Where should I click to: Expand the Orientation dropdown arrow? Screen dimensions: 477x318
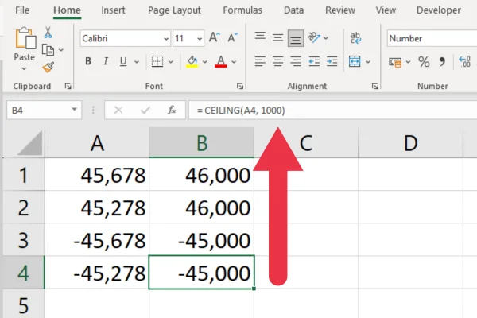[x=326, y=38]
